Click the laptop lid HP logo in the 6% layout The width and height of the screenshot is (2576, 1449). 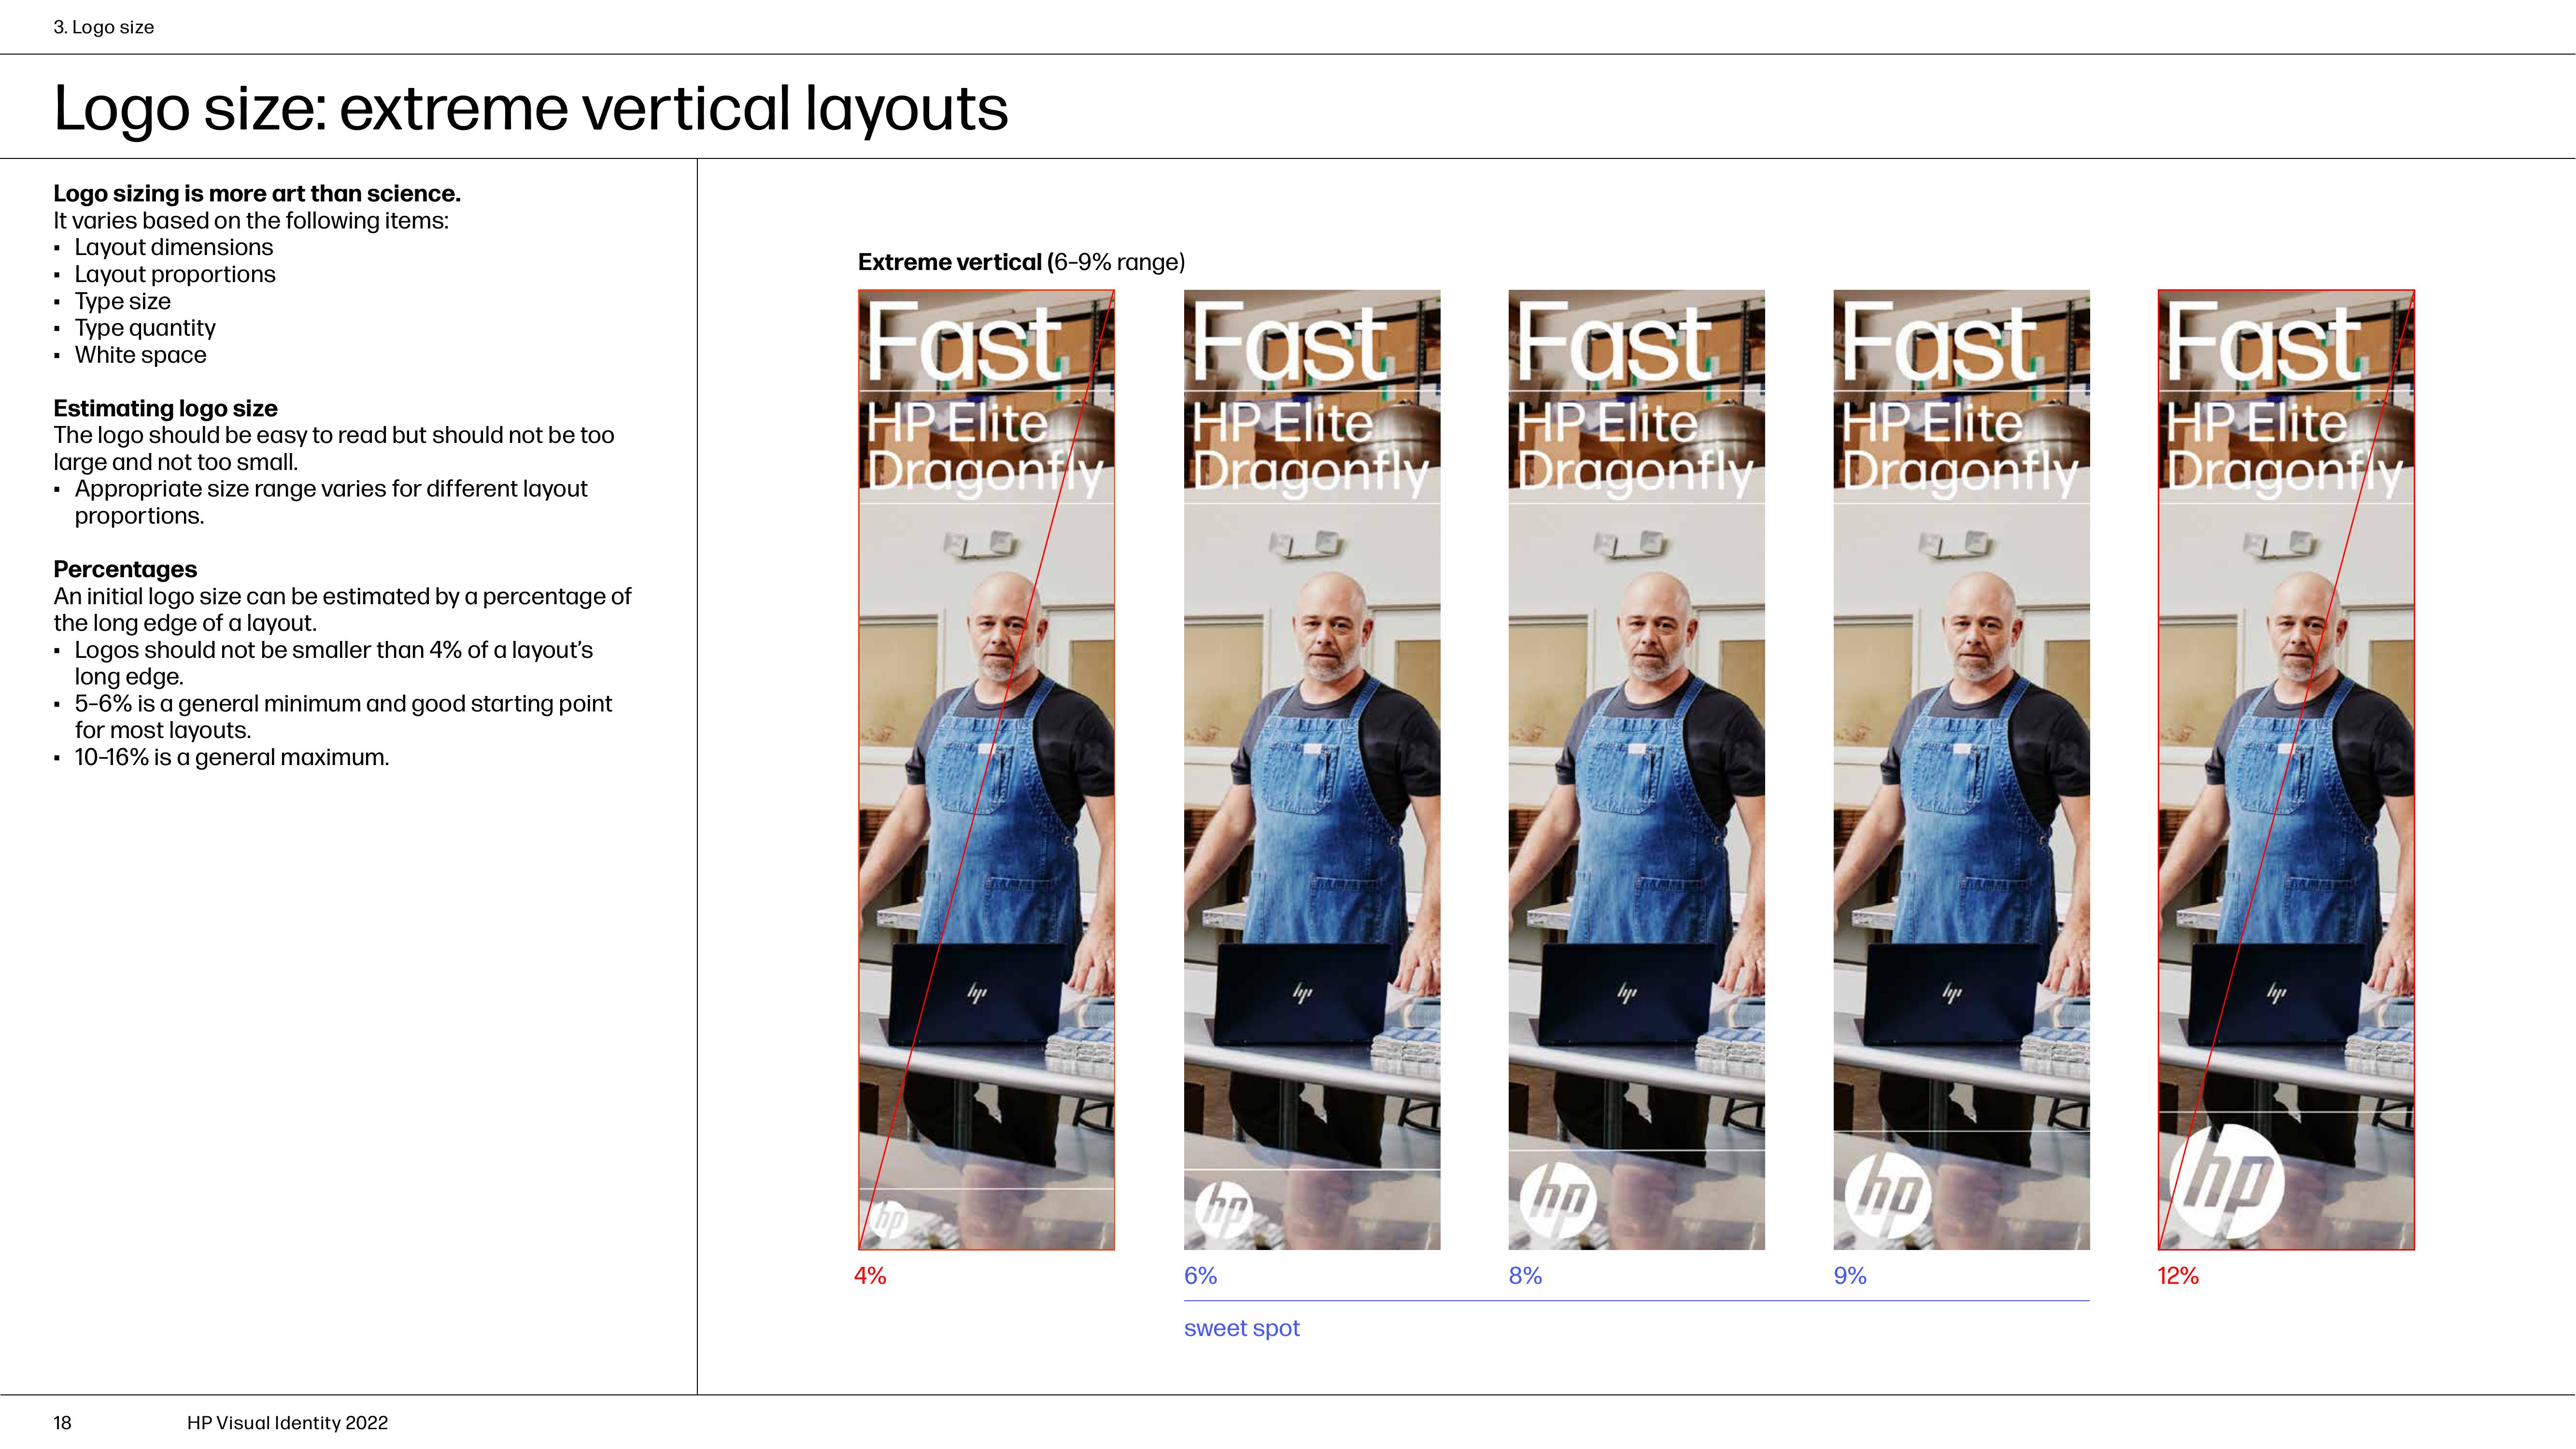click(x=1302, y=992)
